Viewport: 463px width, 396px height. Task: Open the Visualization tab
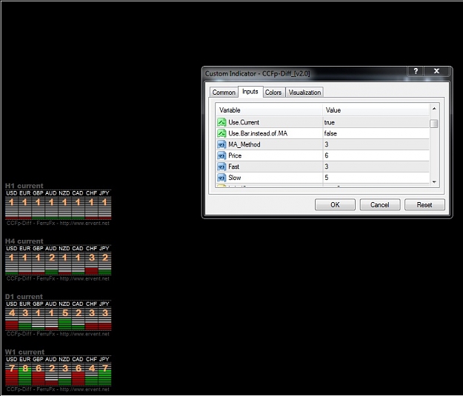[x=304, y=93]
